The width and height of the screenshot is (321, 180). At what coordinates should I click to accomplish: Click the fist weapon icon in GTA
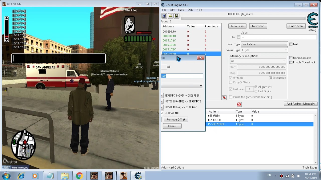tap(130, 25)
